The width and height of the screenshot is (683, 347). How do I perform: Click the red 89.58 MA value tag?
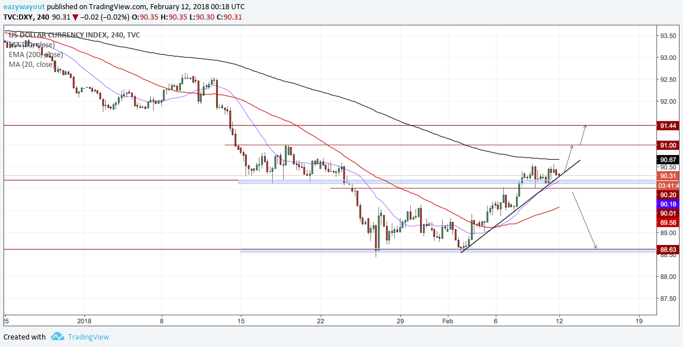668,222
